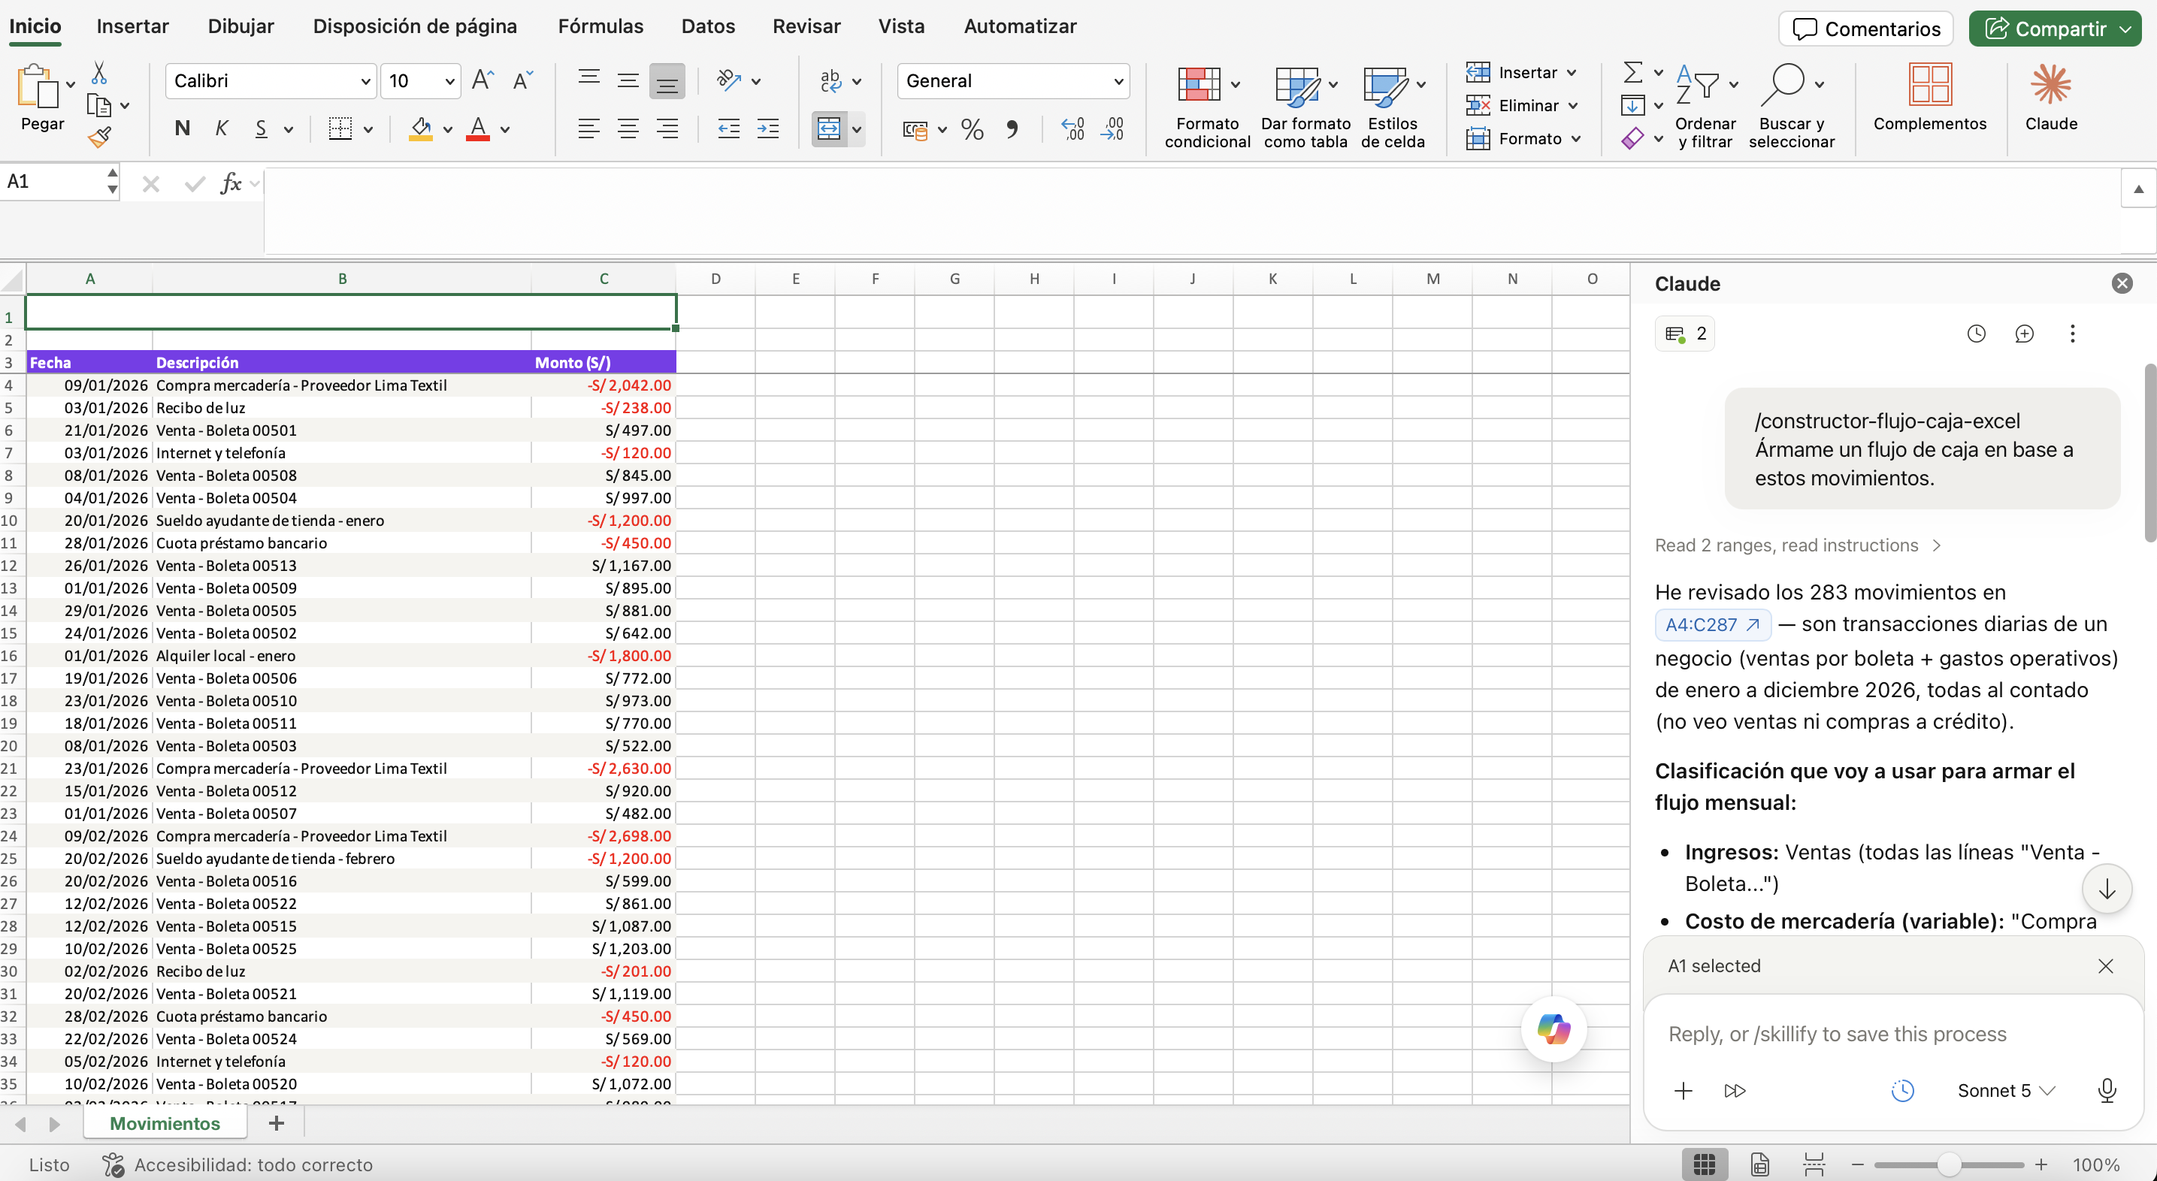Image resolution: width=2157 pixels, height=1181 pixels.
Task: Open the A4:C287 range link
Action: point(1712,624)
